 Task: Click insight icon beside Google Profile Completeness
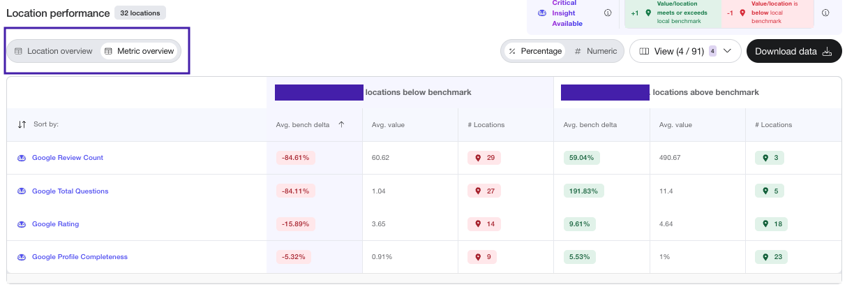[x=21, y=257]
